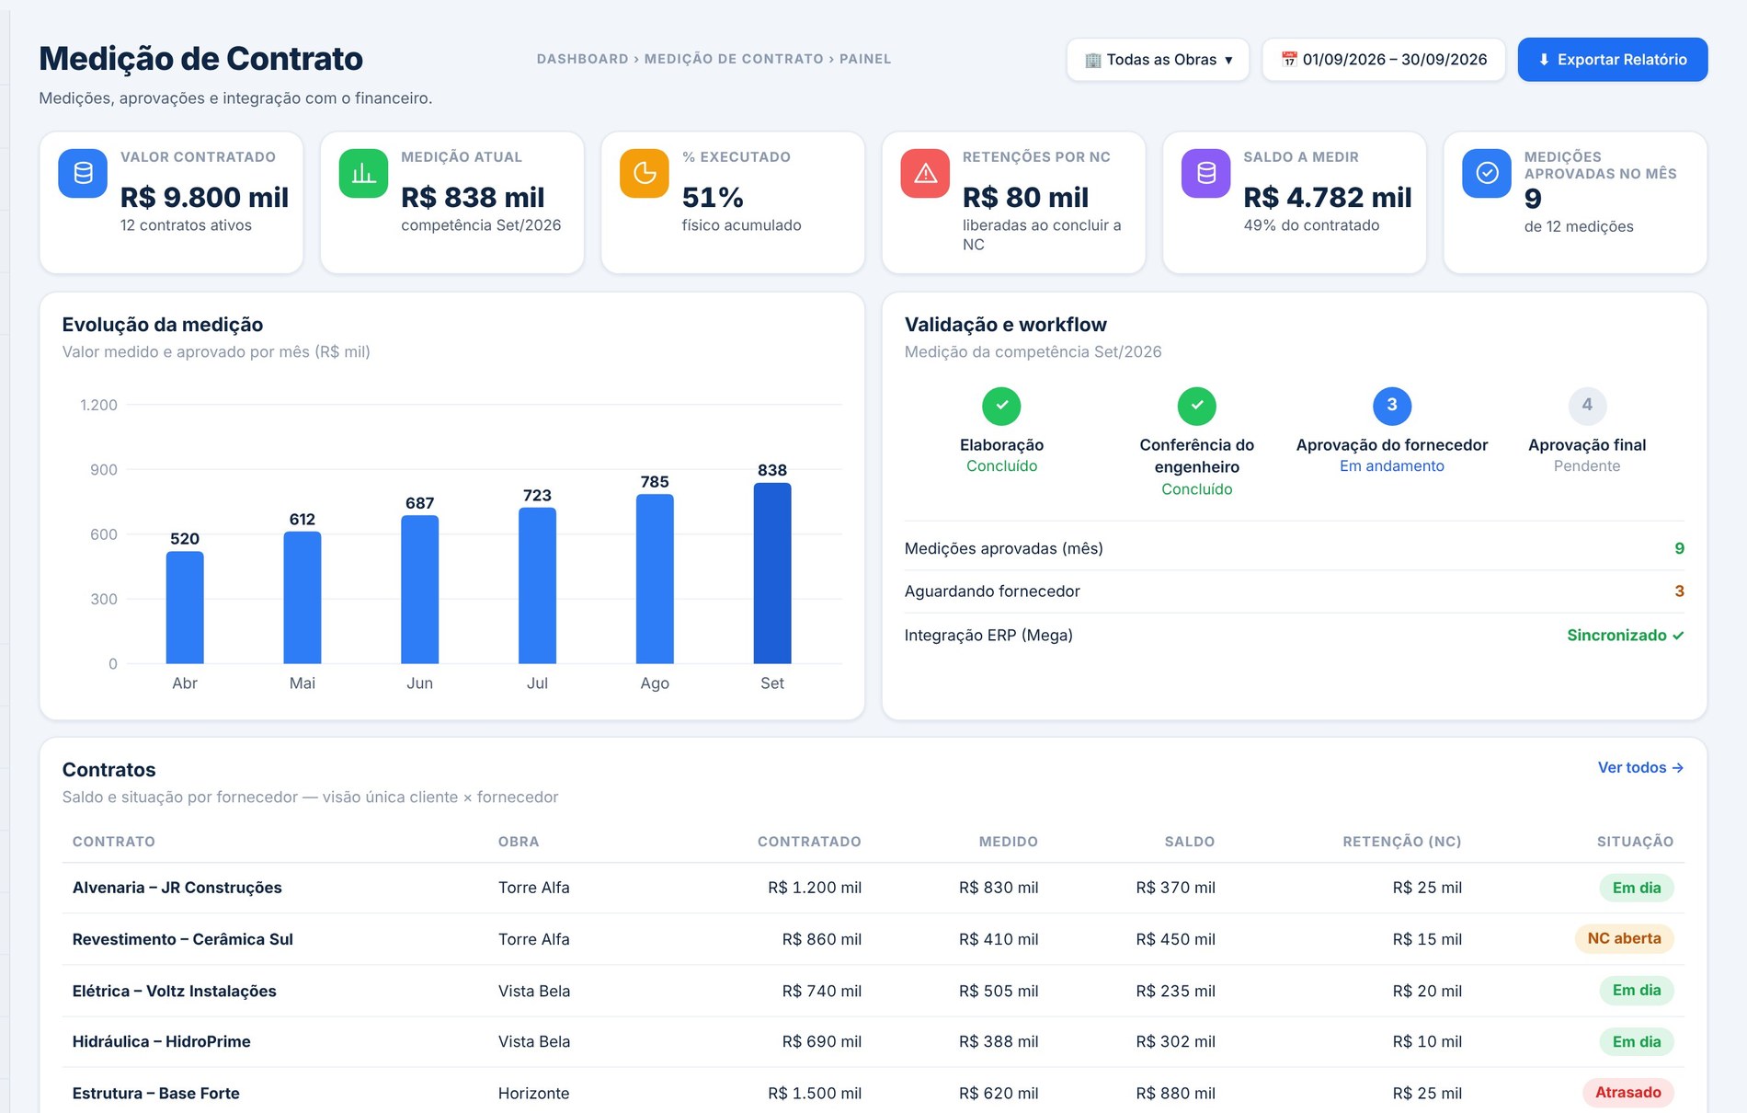
Task: Click the Abr bar valued 520
Action: (x=185, y=607)
